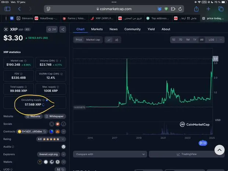Open the XRP Website link
The height and width of the screenshot is (171, 228).
(x=33, y=116)
